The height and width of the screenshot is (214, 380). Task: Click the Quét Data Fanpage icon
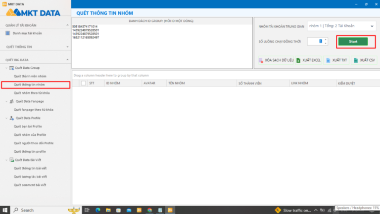[11, 101]
